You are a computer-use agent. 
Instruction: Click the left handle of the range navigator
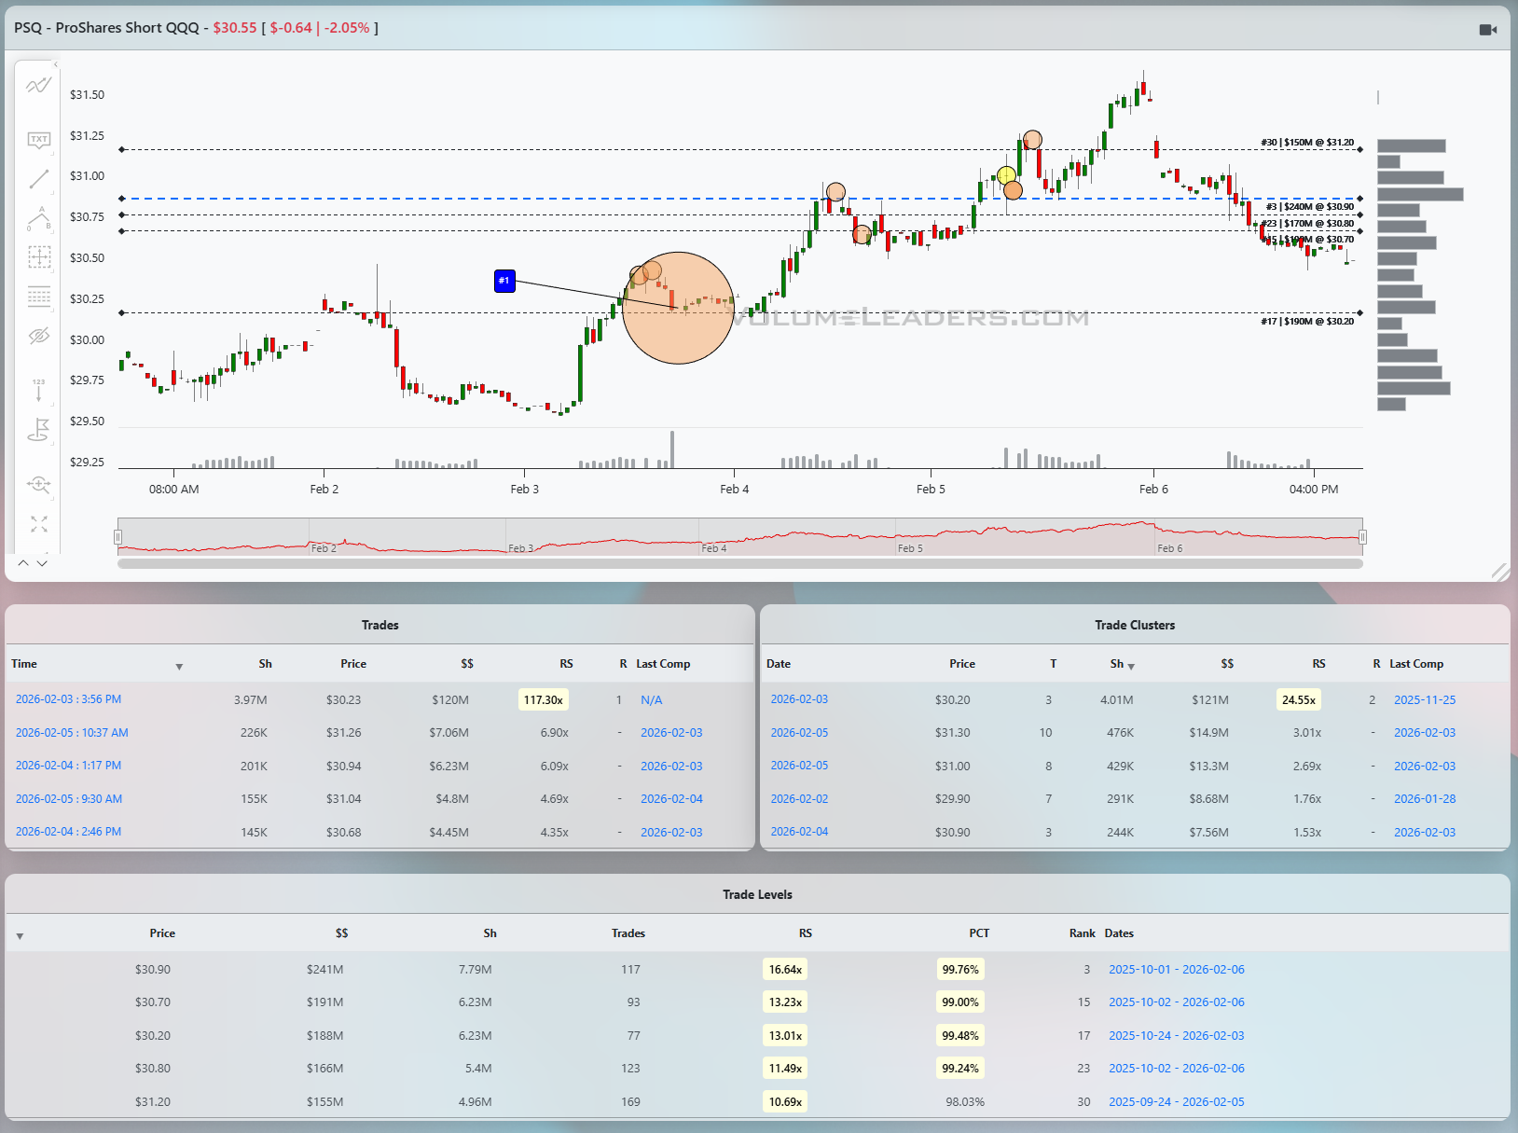coord(117,536)
